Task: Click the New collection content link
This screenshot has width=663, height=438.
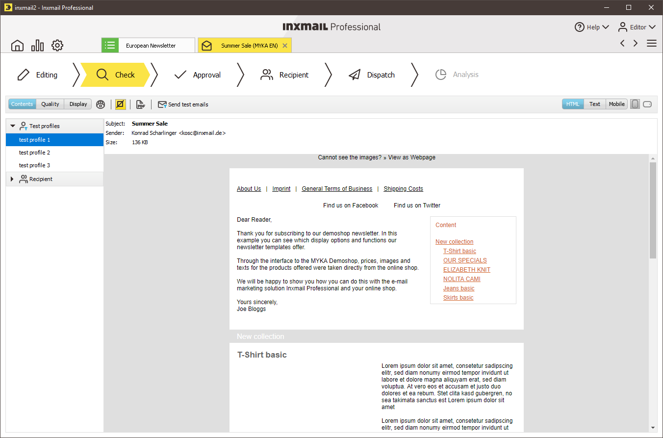Action: 454,242
